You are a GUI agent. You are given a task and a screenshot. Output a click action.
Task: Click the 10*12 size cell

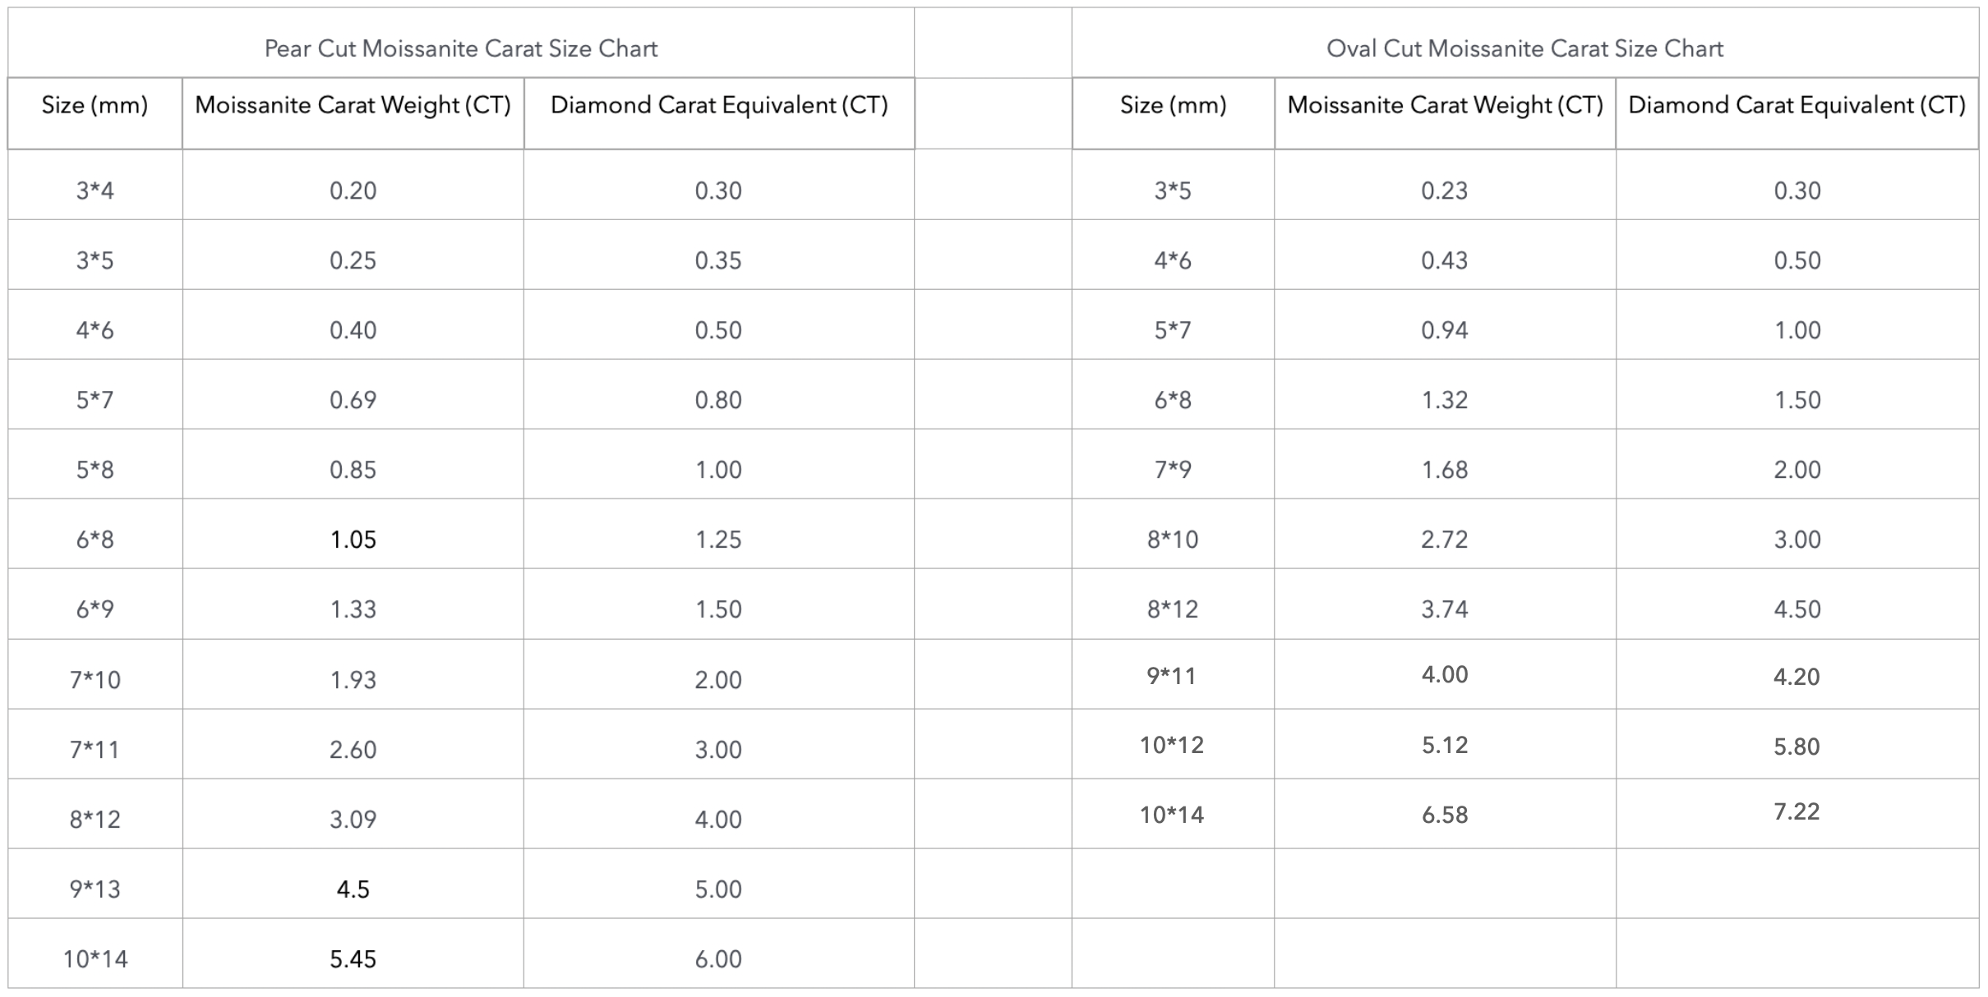[x=1171, y=746]
